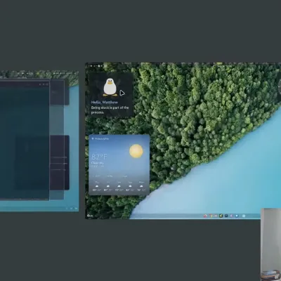The image size is (281, 281).
Task: Select the Mon forecast cloud icon
Action: tap(141, 186)
